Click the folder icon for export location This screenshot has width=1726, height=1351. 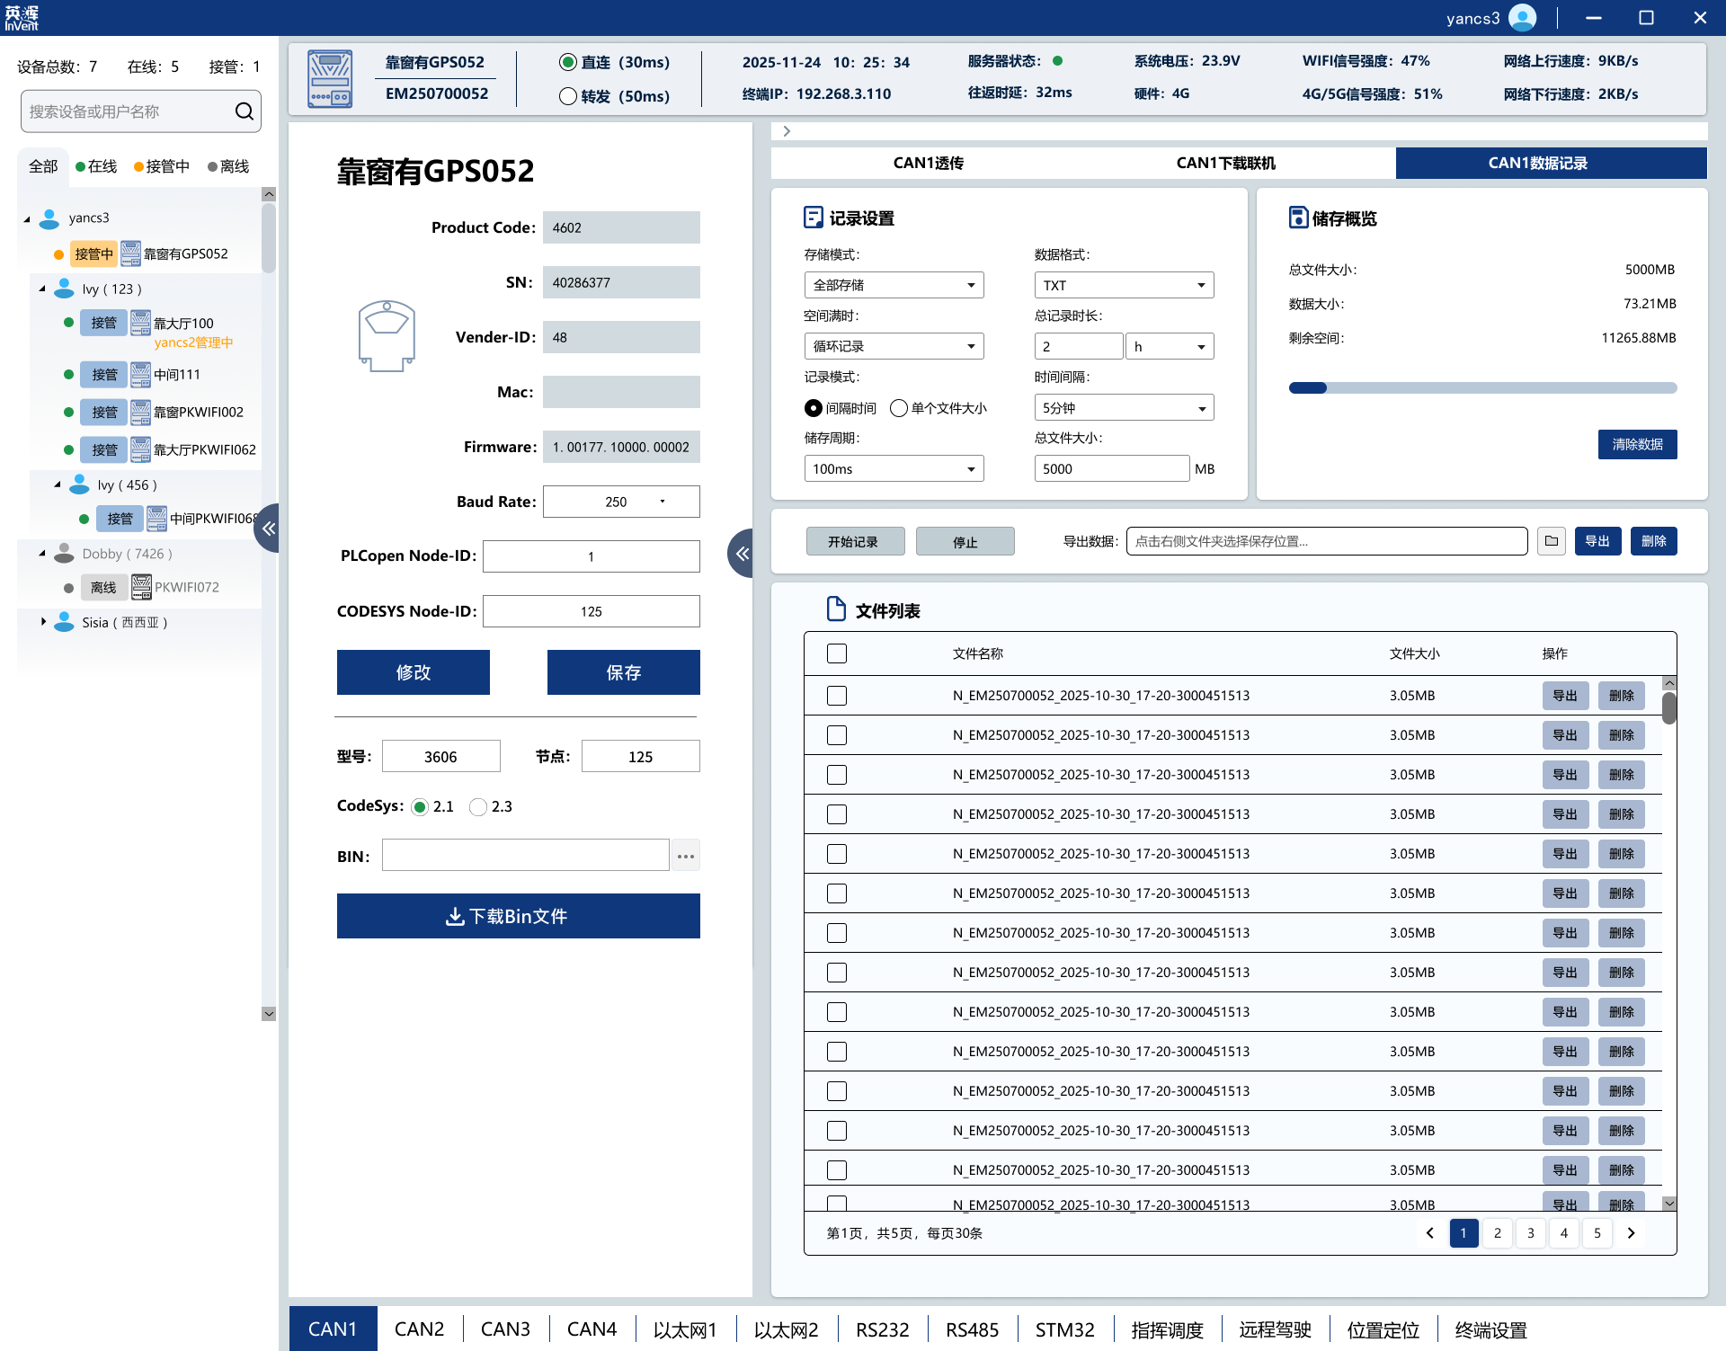[x=1552, y=541]
